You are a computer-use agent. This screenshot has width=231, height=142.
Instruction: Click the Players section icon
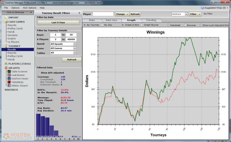(x=6, y=64)
